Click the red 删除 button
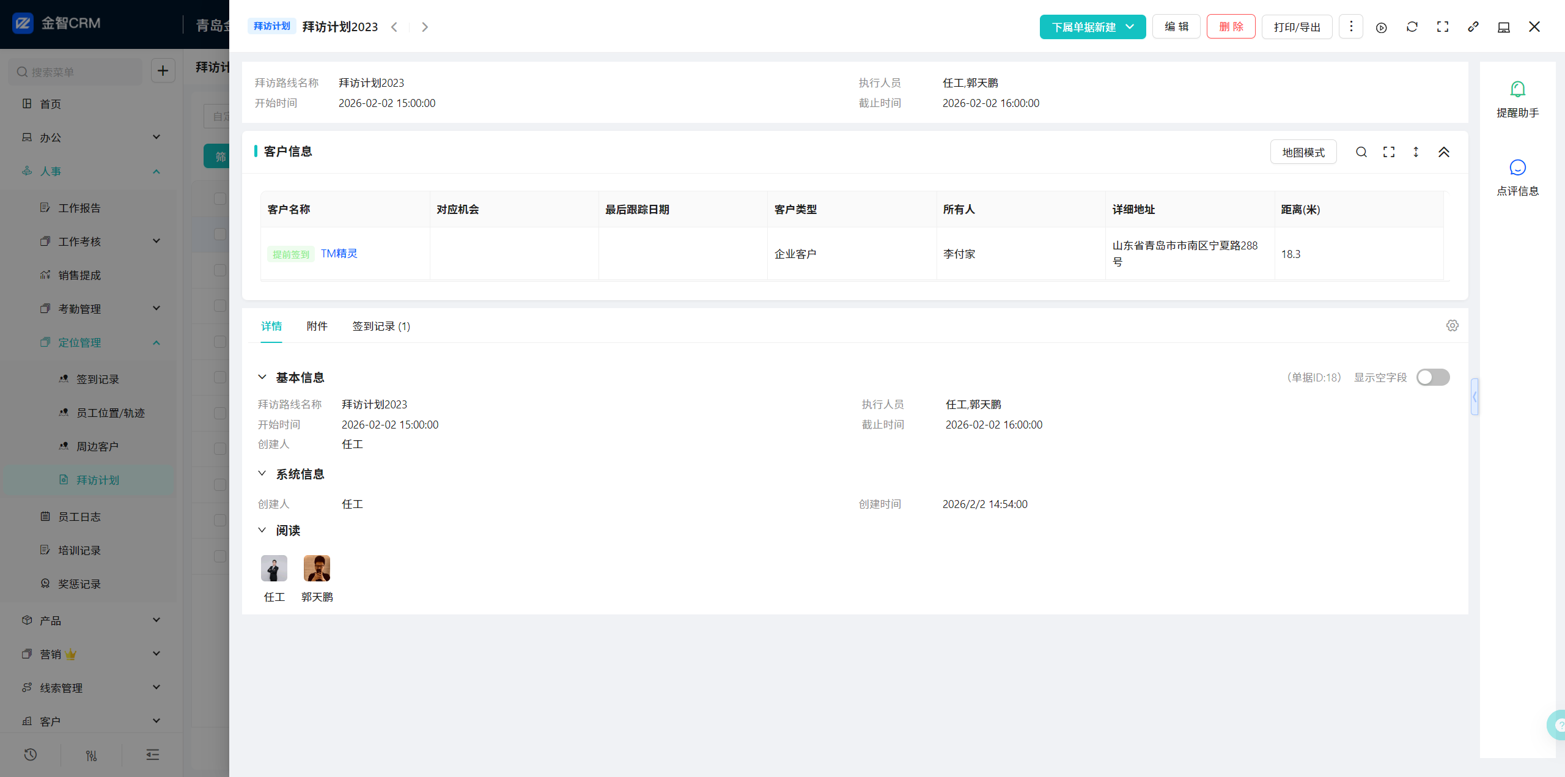 click(x=1230, y=27)
